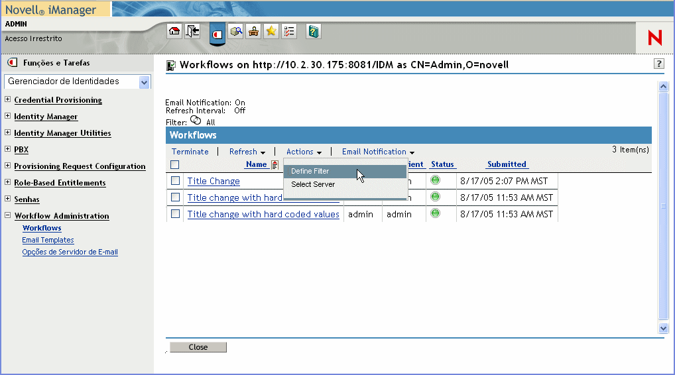Click the Novell N logo
Viewport: 675px width, 375px height.
tap(654, 38)
